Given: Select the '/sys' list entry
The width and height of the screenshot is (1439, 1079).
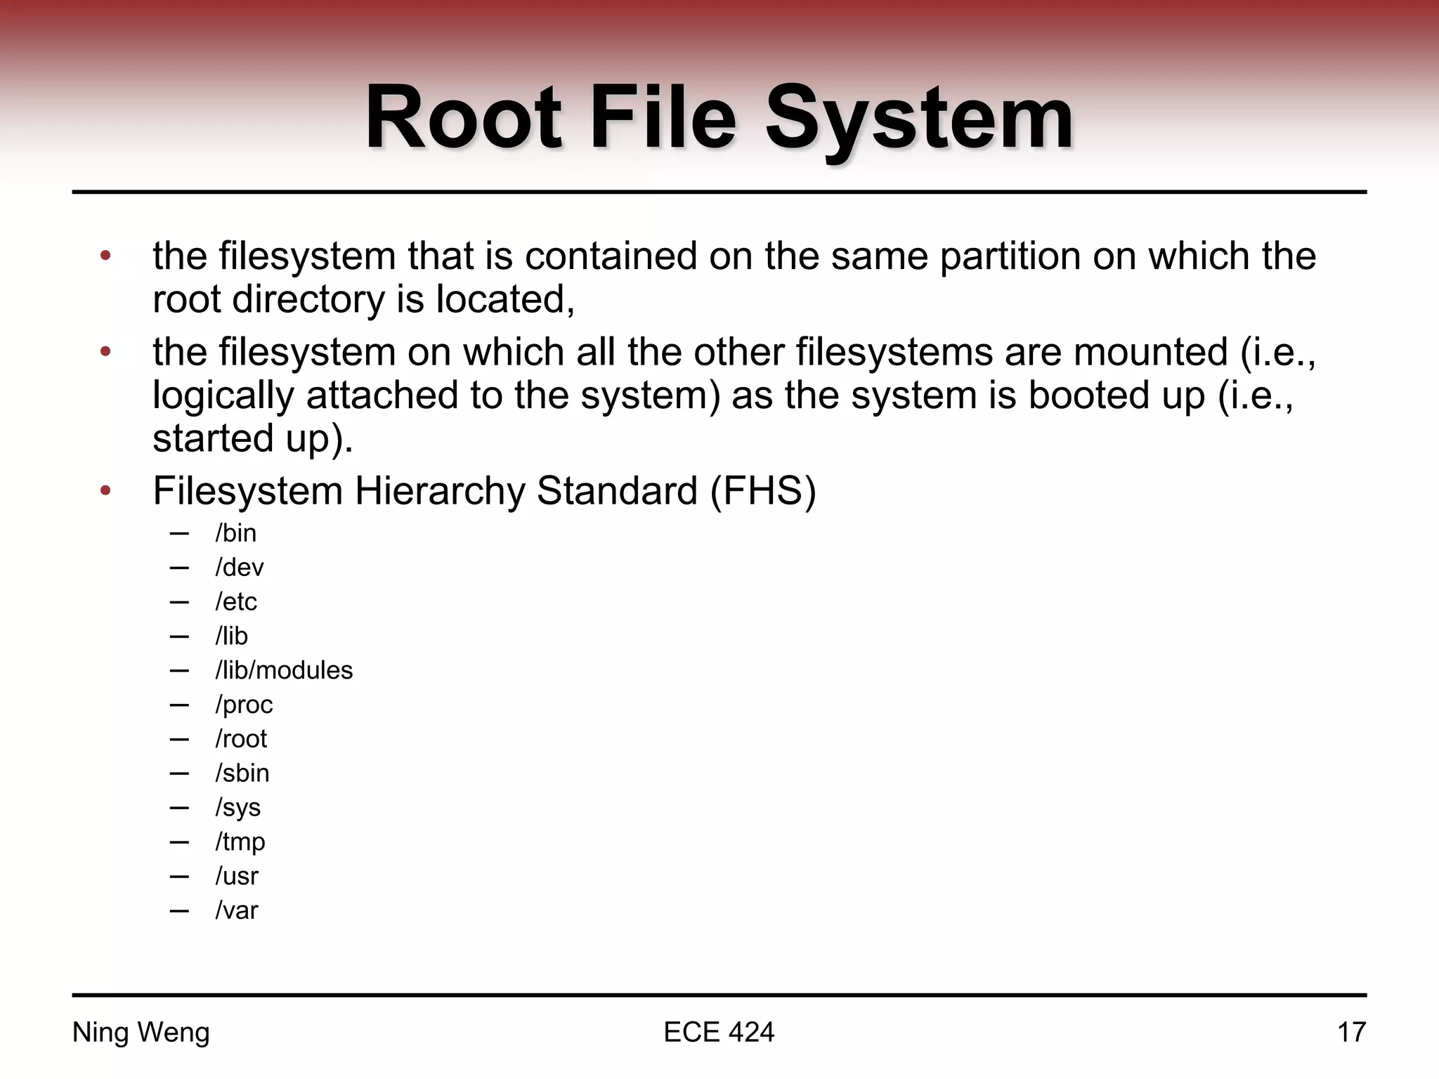Looking at the screenshot, I should tap(237, 808).
